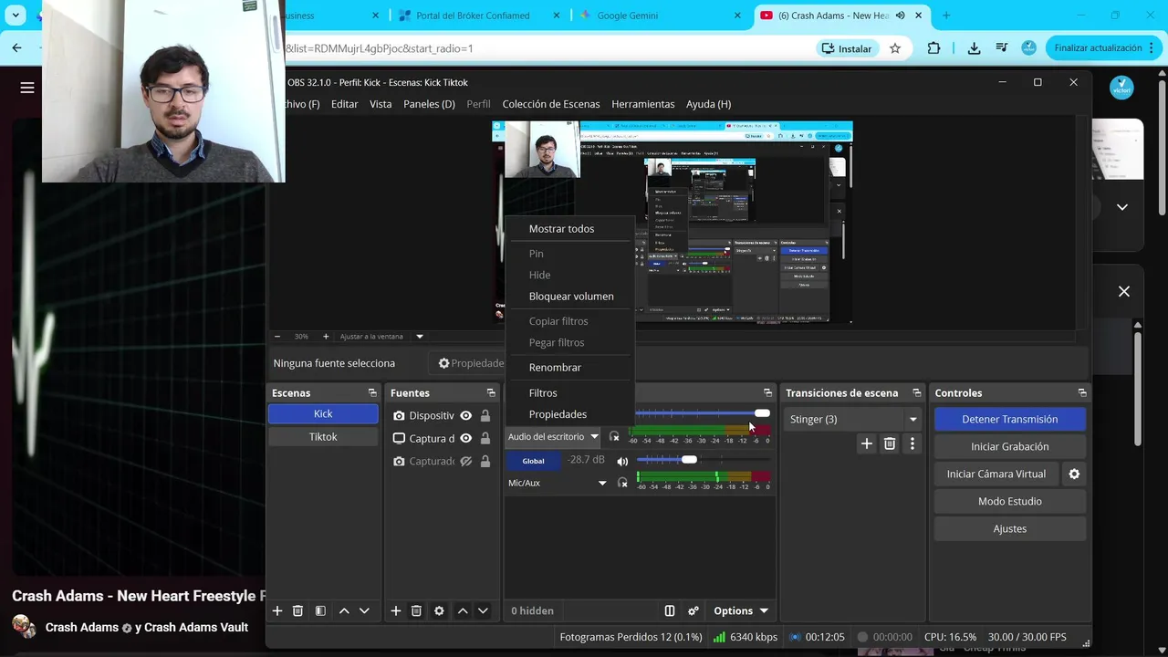Toggle lock on Dispositiv source
The image size is (1168, 657).
click(485, 415)
